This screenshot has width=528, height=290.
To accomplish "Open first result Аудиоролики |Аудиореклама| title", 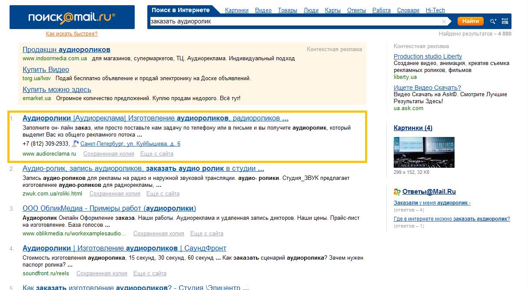I will (x=156, y=118).
